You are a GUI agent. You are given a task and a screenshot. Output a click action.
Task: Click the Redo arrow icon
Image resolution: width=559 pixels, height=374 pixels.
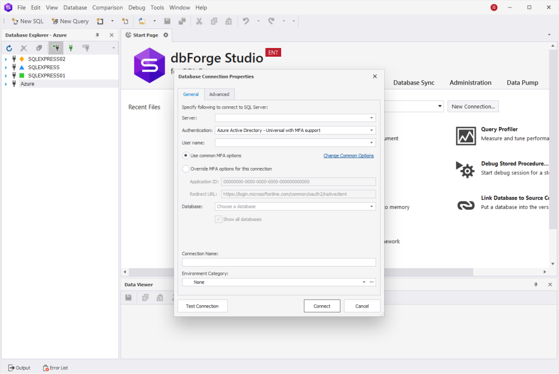tap(271, 21)
